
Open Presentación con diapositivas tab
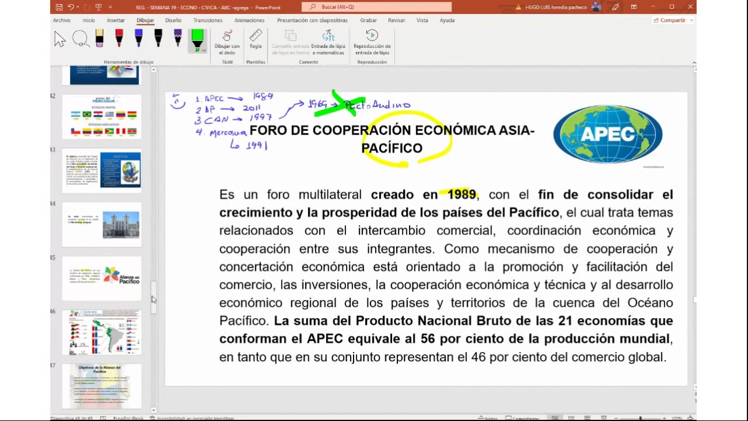click(x=312, y=20)
